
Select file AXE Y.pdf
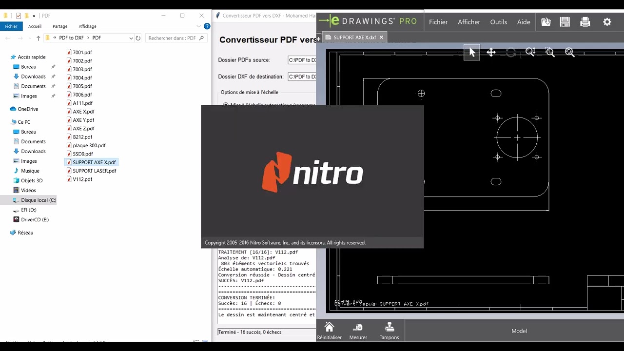[x=80, y=120]
